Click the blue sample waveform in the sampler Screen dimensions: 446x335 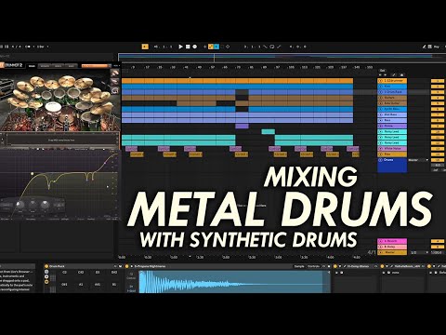[x=234, y=282]
